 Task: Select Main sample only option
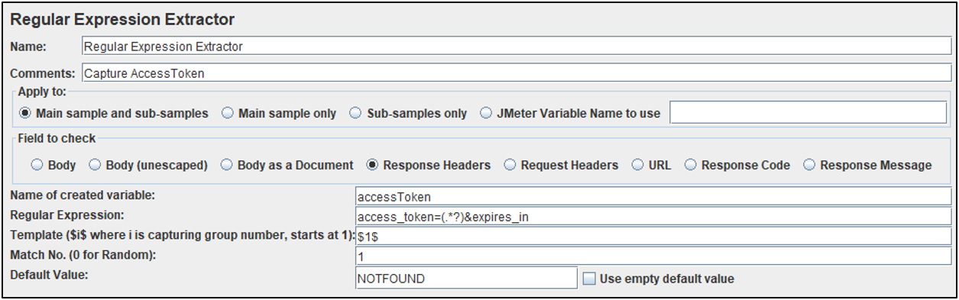tap(228, 113)
